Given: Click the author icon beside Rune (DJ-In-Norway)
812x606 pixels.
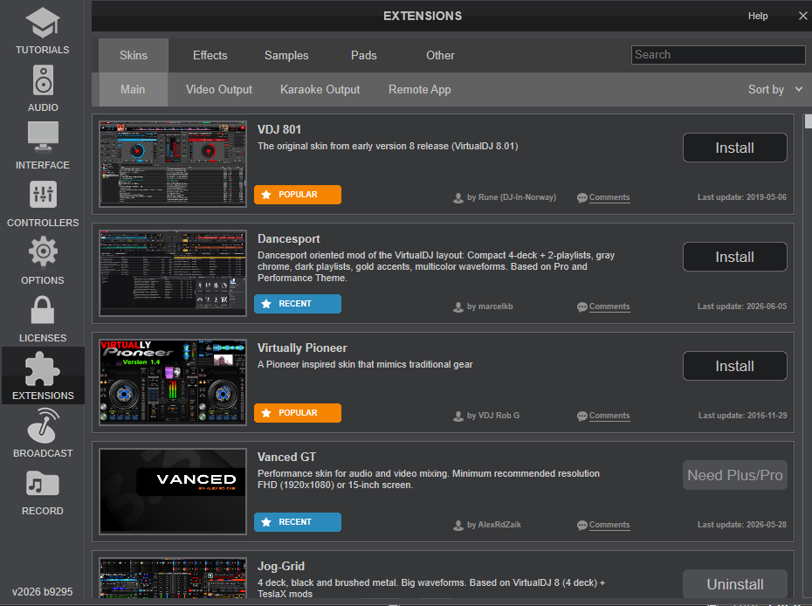Looking at the screenshot, I should click(x=458, y=198).
